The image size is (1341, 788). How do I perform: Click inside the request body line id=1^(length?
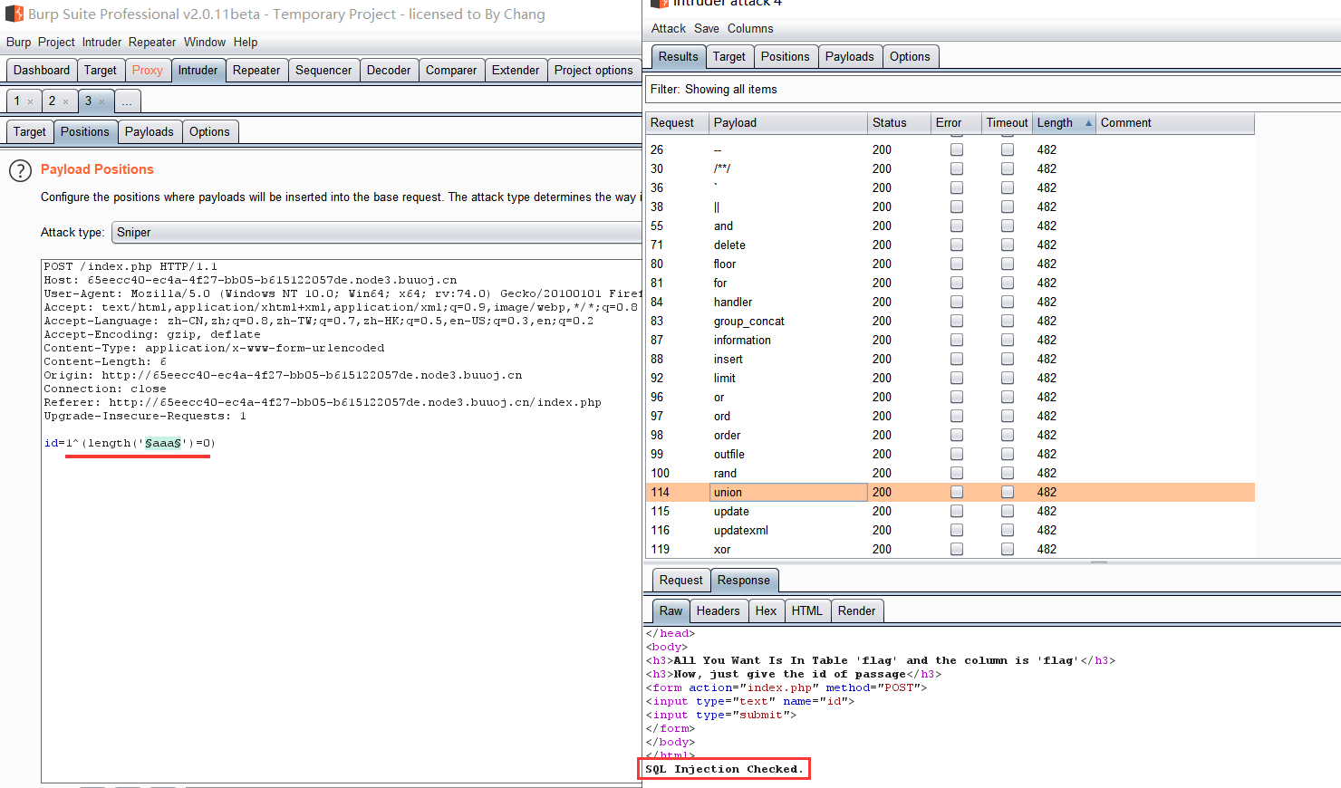(x=130, y=444)
